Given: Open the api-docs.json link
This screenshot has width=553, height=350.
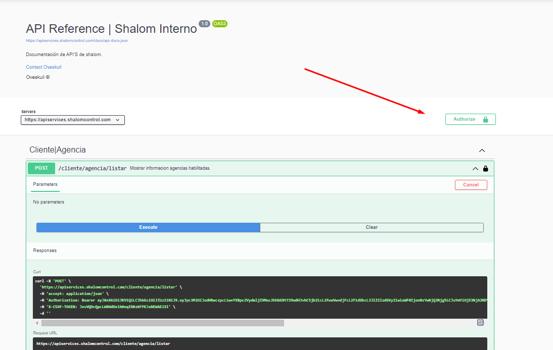Looking at the screenshot, I should [x=77, y=40].
